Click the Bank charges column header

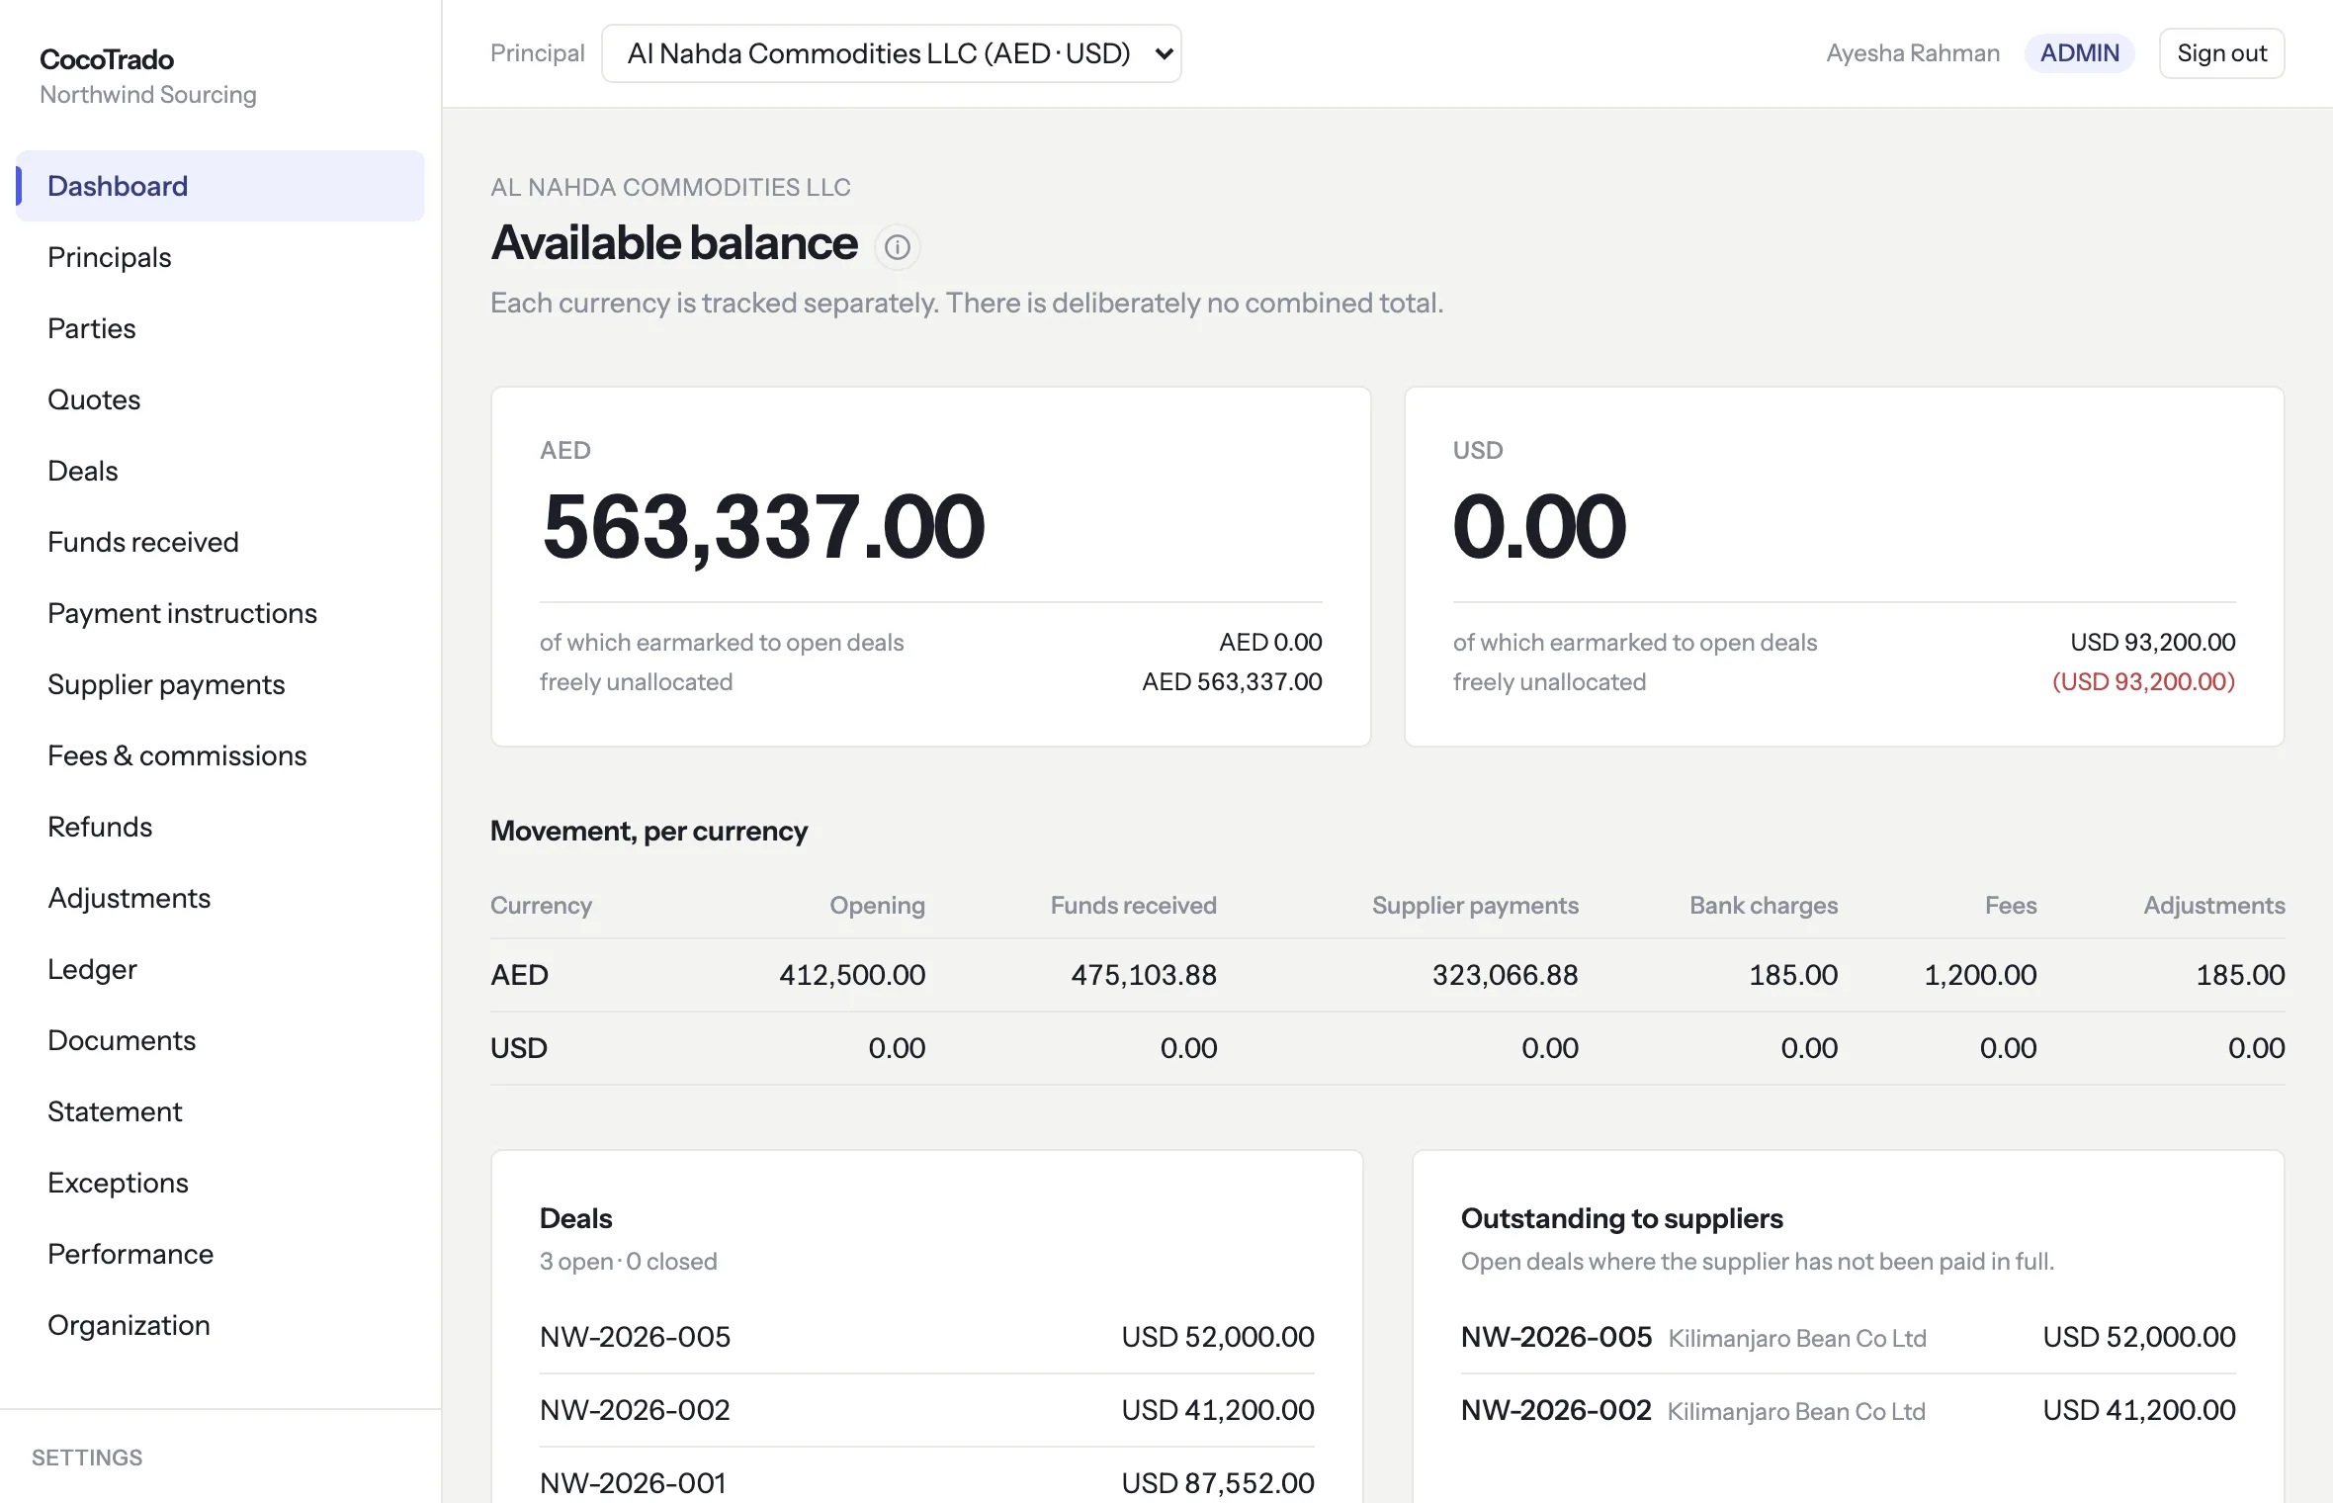click(1764, 905)
